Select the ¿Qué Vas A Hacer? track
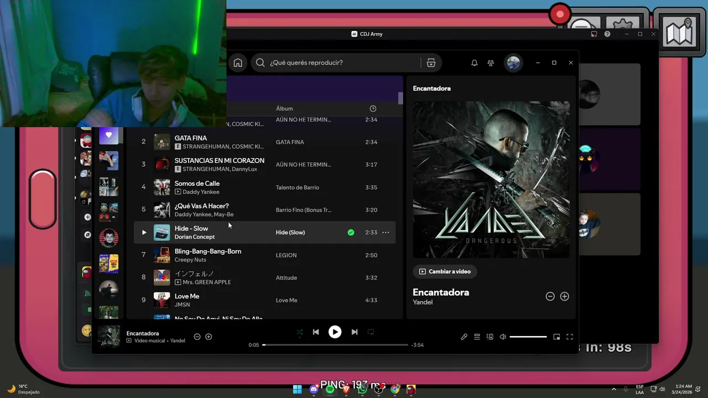 (x=264, y=210)
